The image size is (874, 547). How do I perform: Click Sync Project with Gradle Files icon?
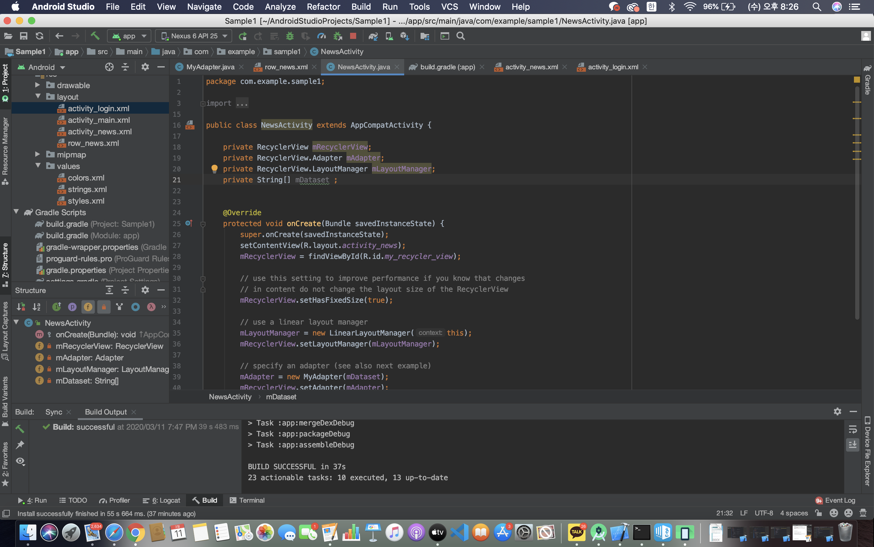[x=373, y=36]
